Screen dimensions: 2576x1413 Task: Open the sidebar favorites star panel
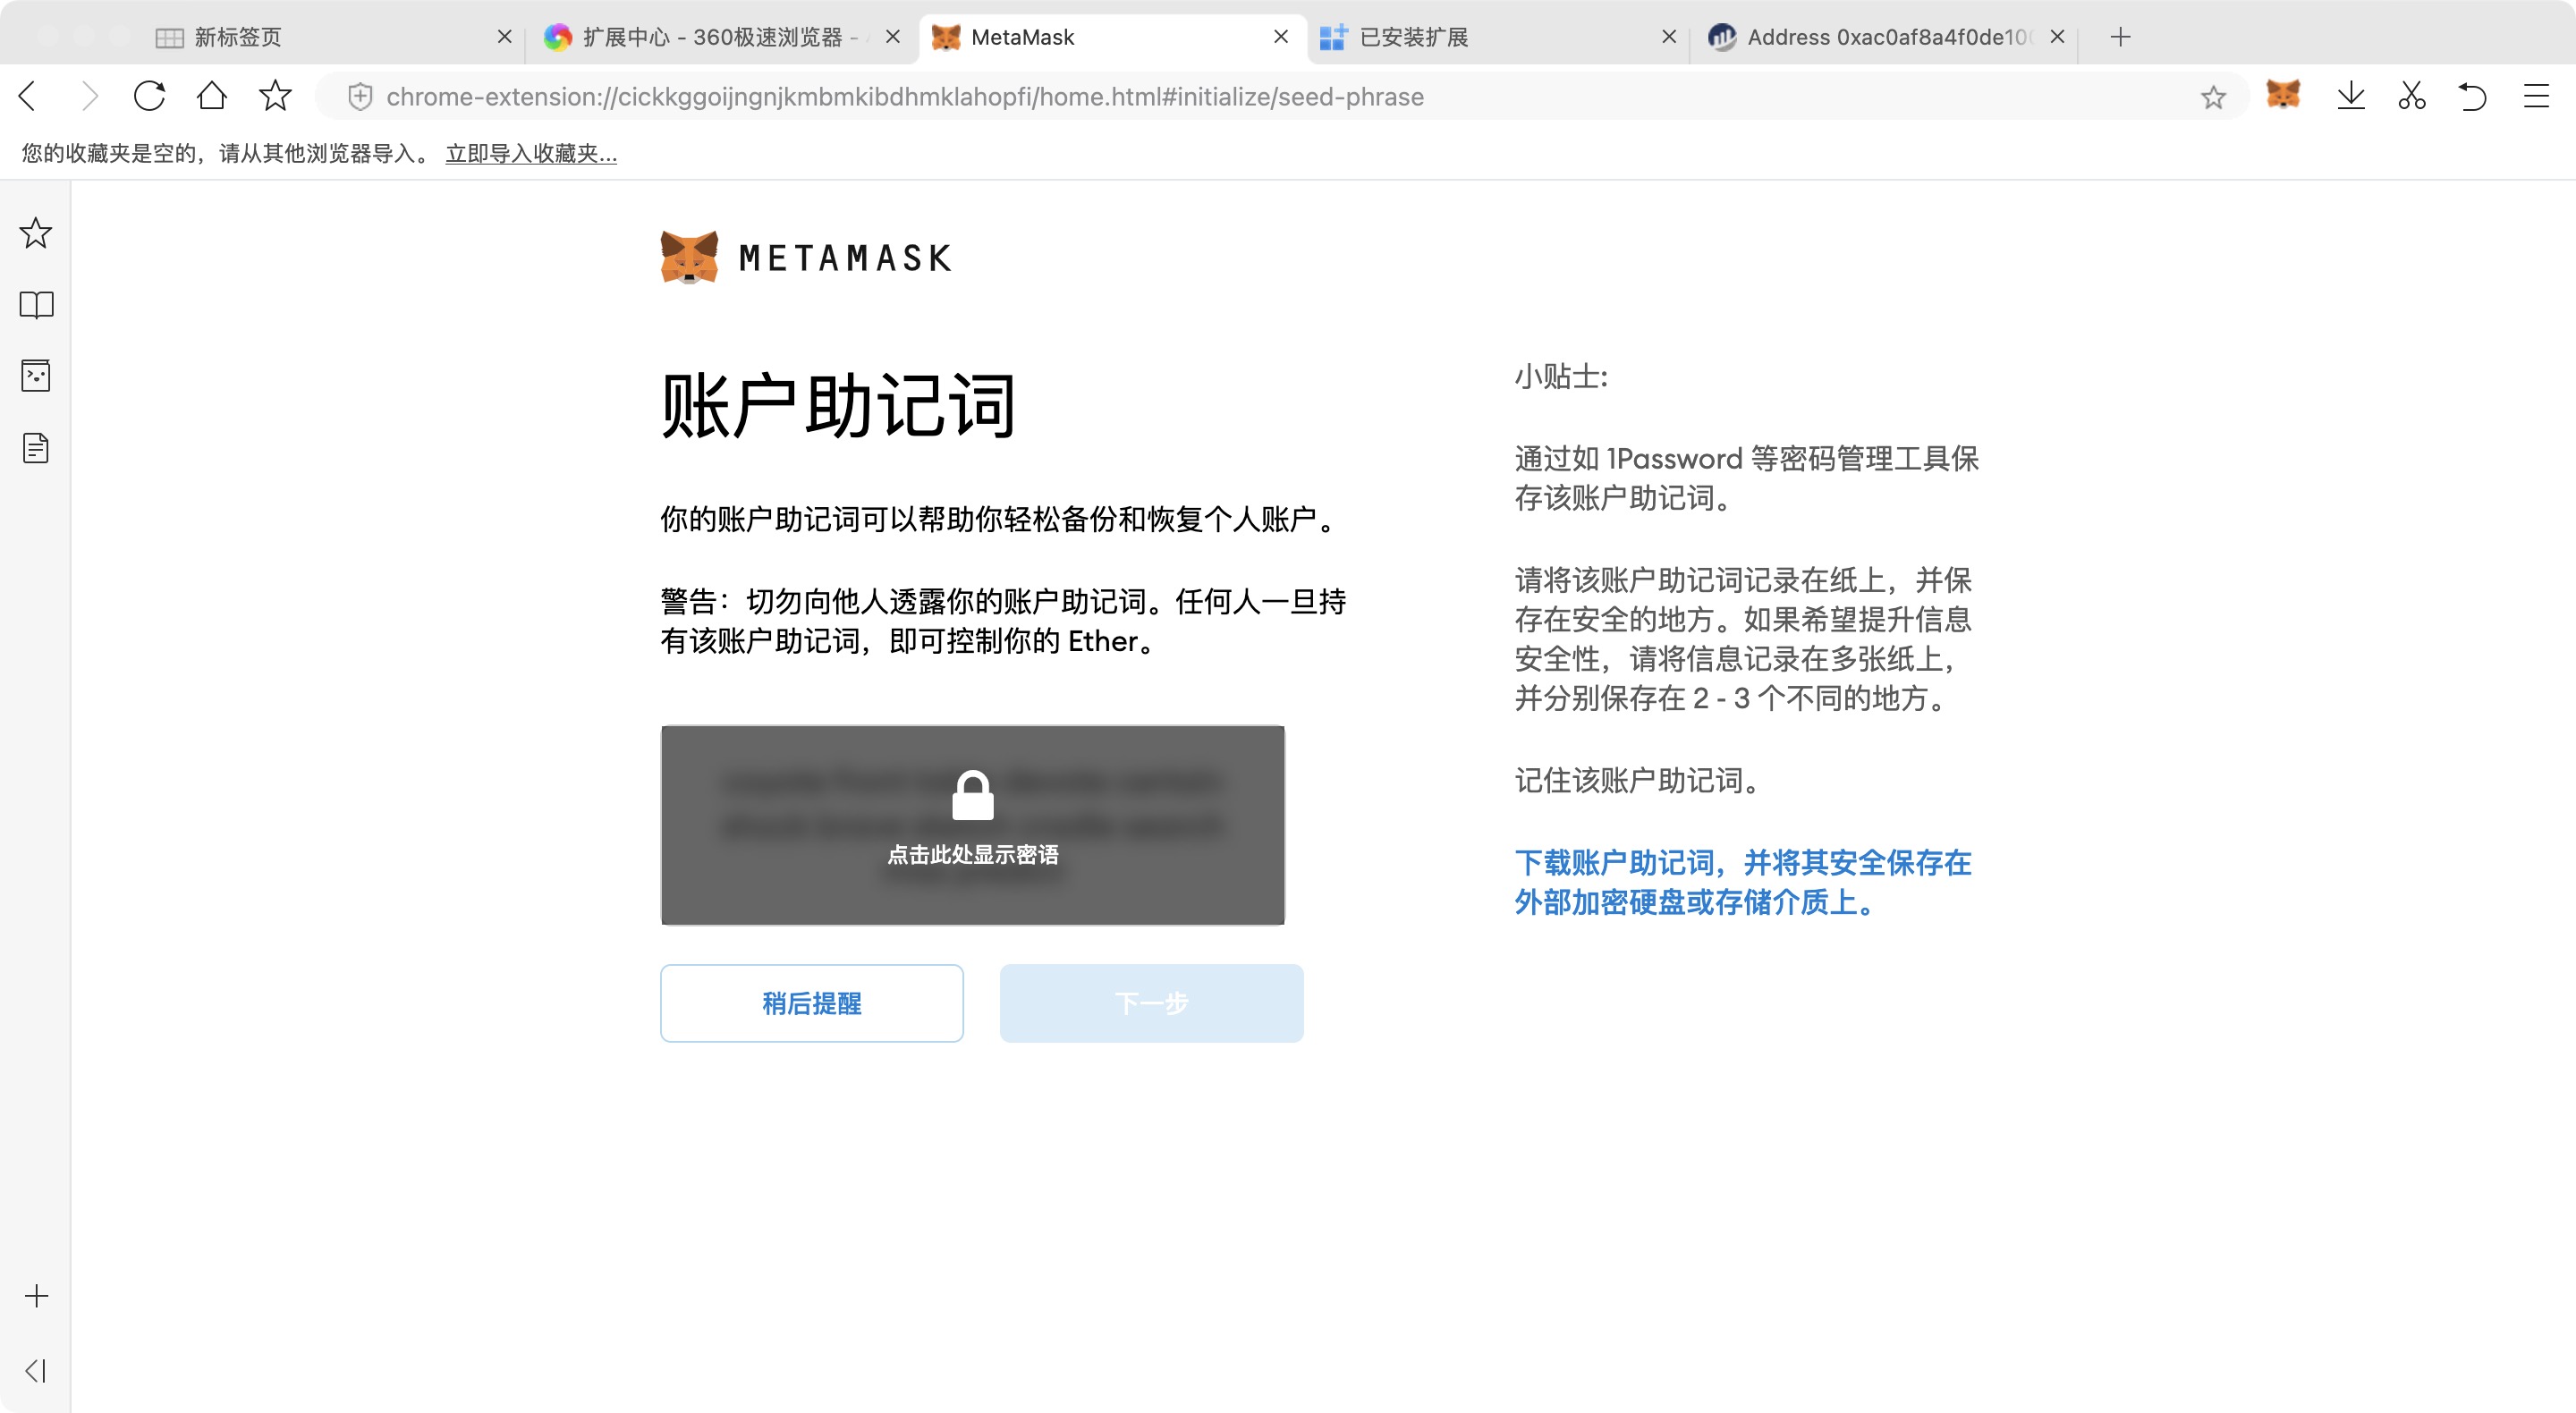pyautogui.click(x=36, y=233)
